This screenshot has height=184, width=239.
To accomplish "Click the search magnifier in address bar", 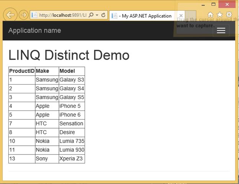I will coord(91,15).
